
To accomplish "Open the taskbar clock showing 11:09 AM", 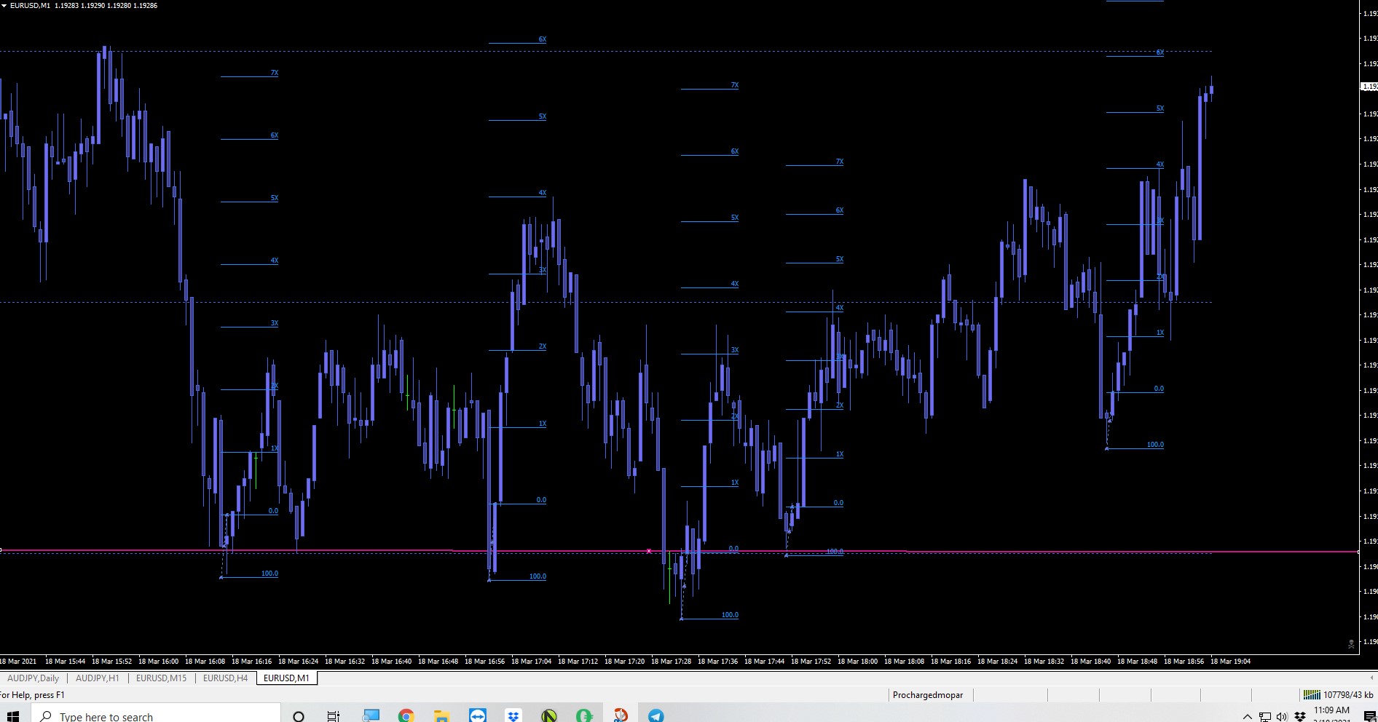I will pos(1331,715).
